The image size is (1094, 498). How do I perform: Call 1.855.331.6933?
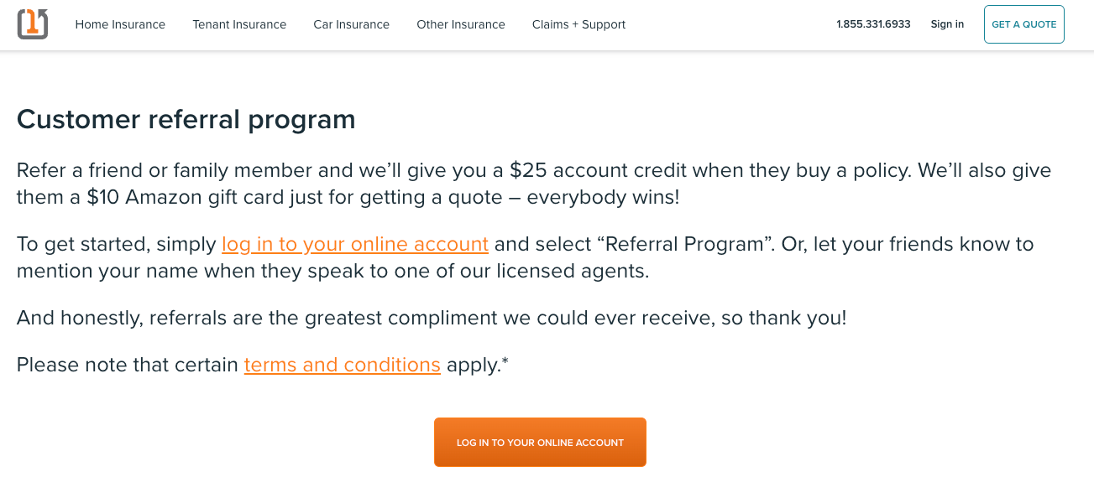tap(872, 24)
